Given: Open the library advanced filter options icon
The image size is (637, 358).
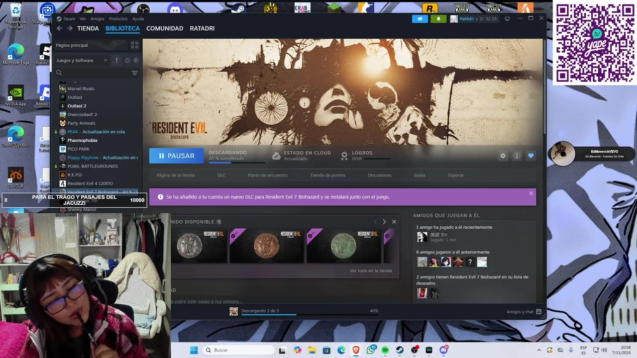Looking at the screenshot, I should 134,73.
